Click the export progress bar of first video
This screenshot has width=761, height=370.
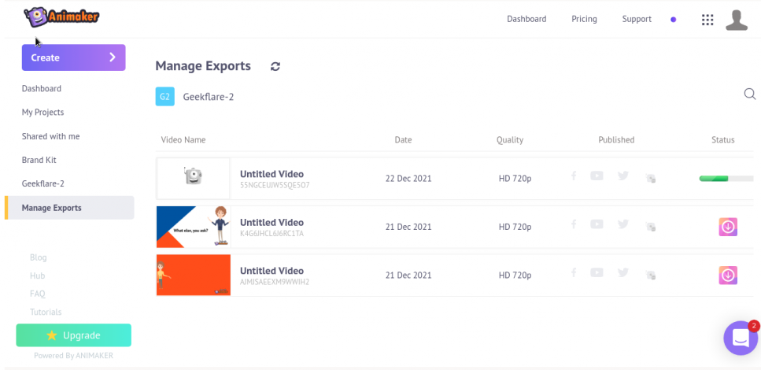(x=725, y=179)
